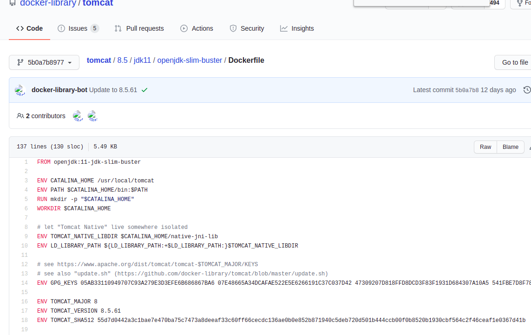Click the ENV TOMCAT_VERSION 8.5.61 line

tap(79, 311)
